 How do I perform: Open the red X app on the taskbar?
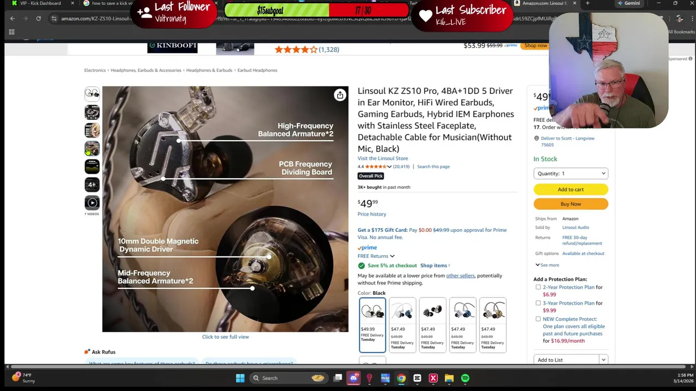coord(433,378)
